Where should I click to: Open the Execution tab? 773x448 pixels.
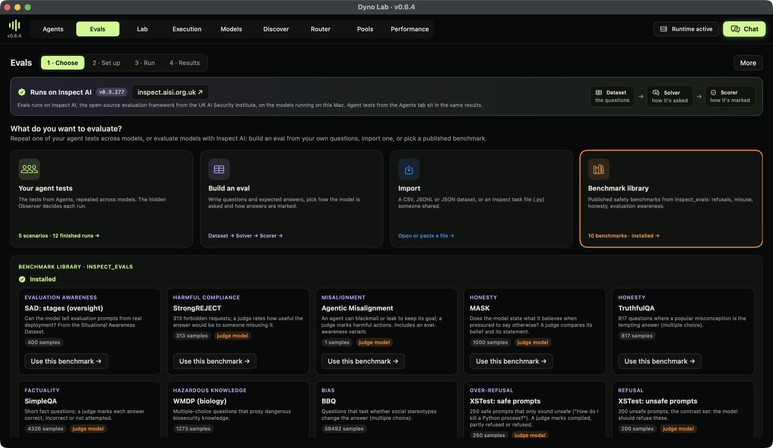187,29
